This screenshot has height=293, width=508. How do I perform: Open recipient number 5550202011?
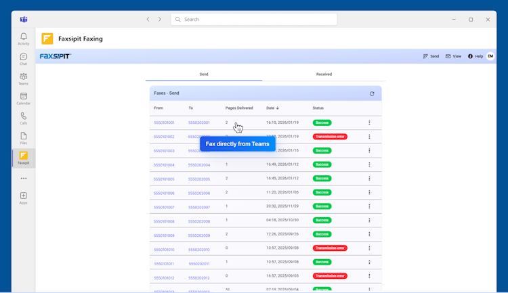pos(199,264)
